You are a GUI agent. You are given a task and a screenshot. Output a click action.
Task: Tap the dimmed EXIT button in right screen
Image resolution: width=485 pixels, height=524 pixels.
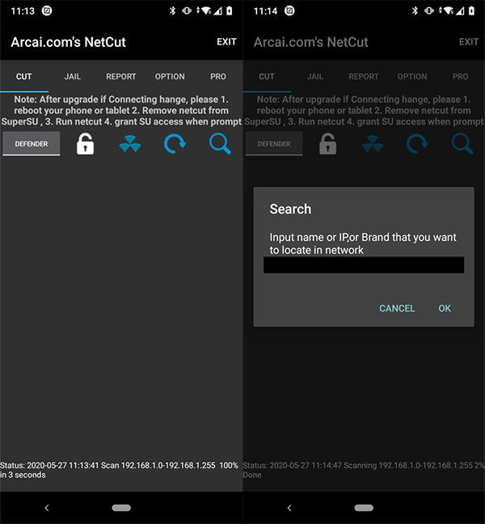(x=469, y=42)
